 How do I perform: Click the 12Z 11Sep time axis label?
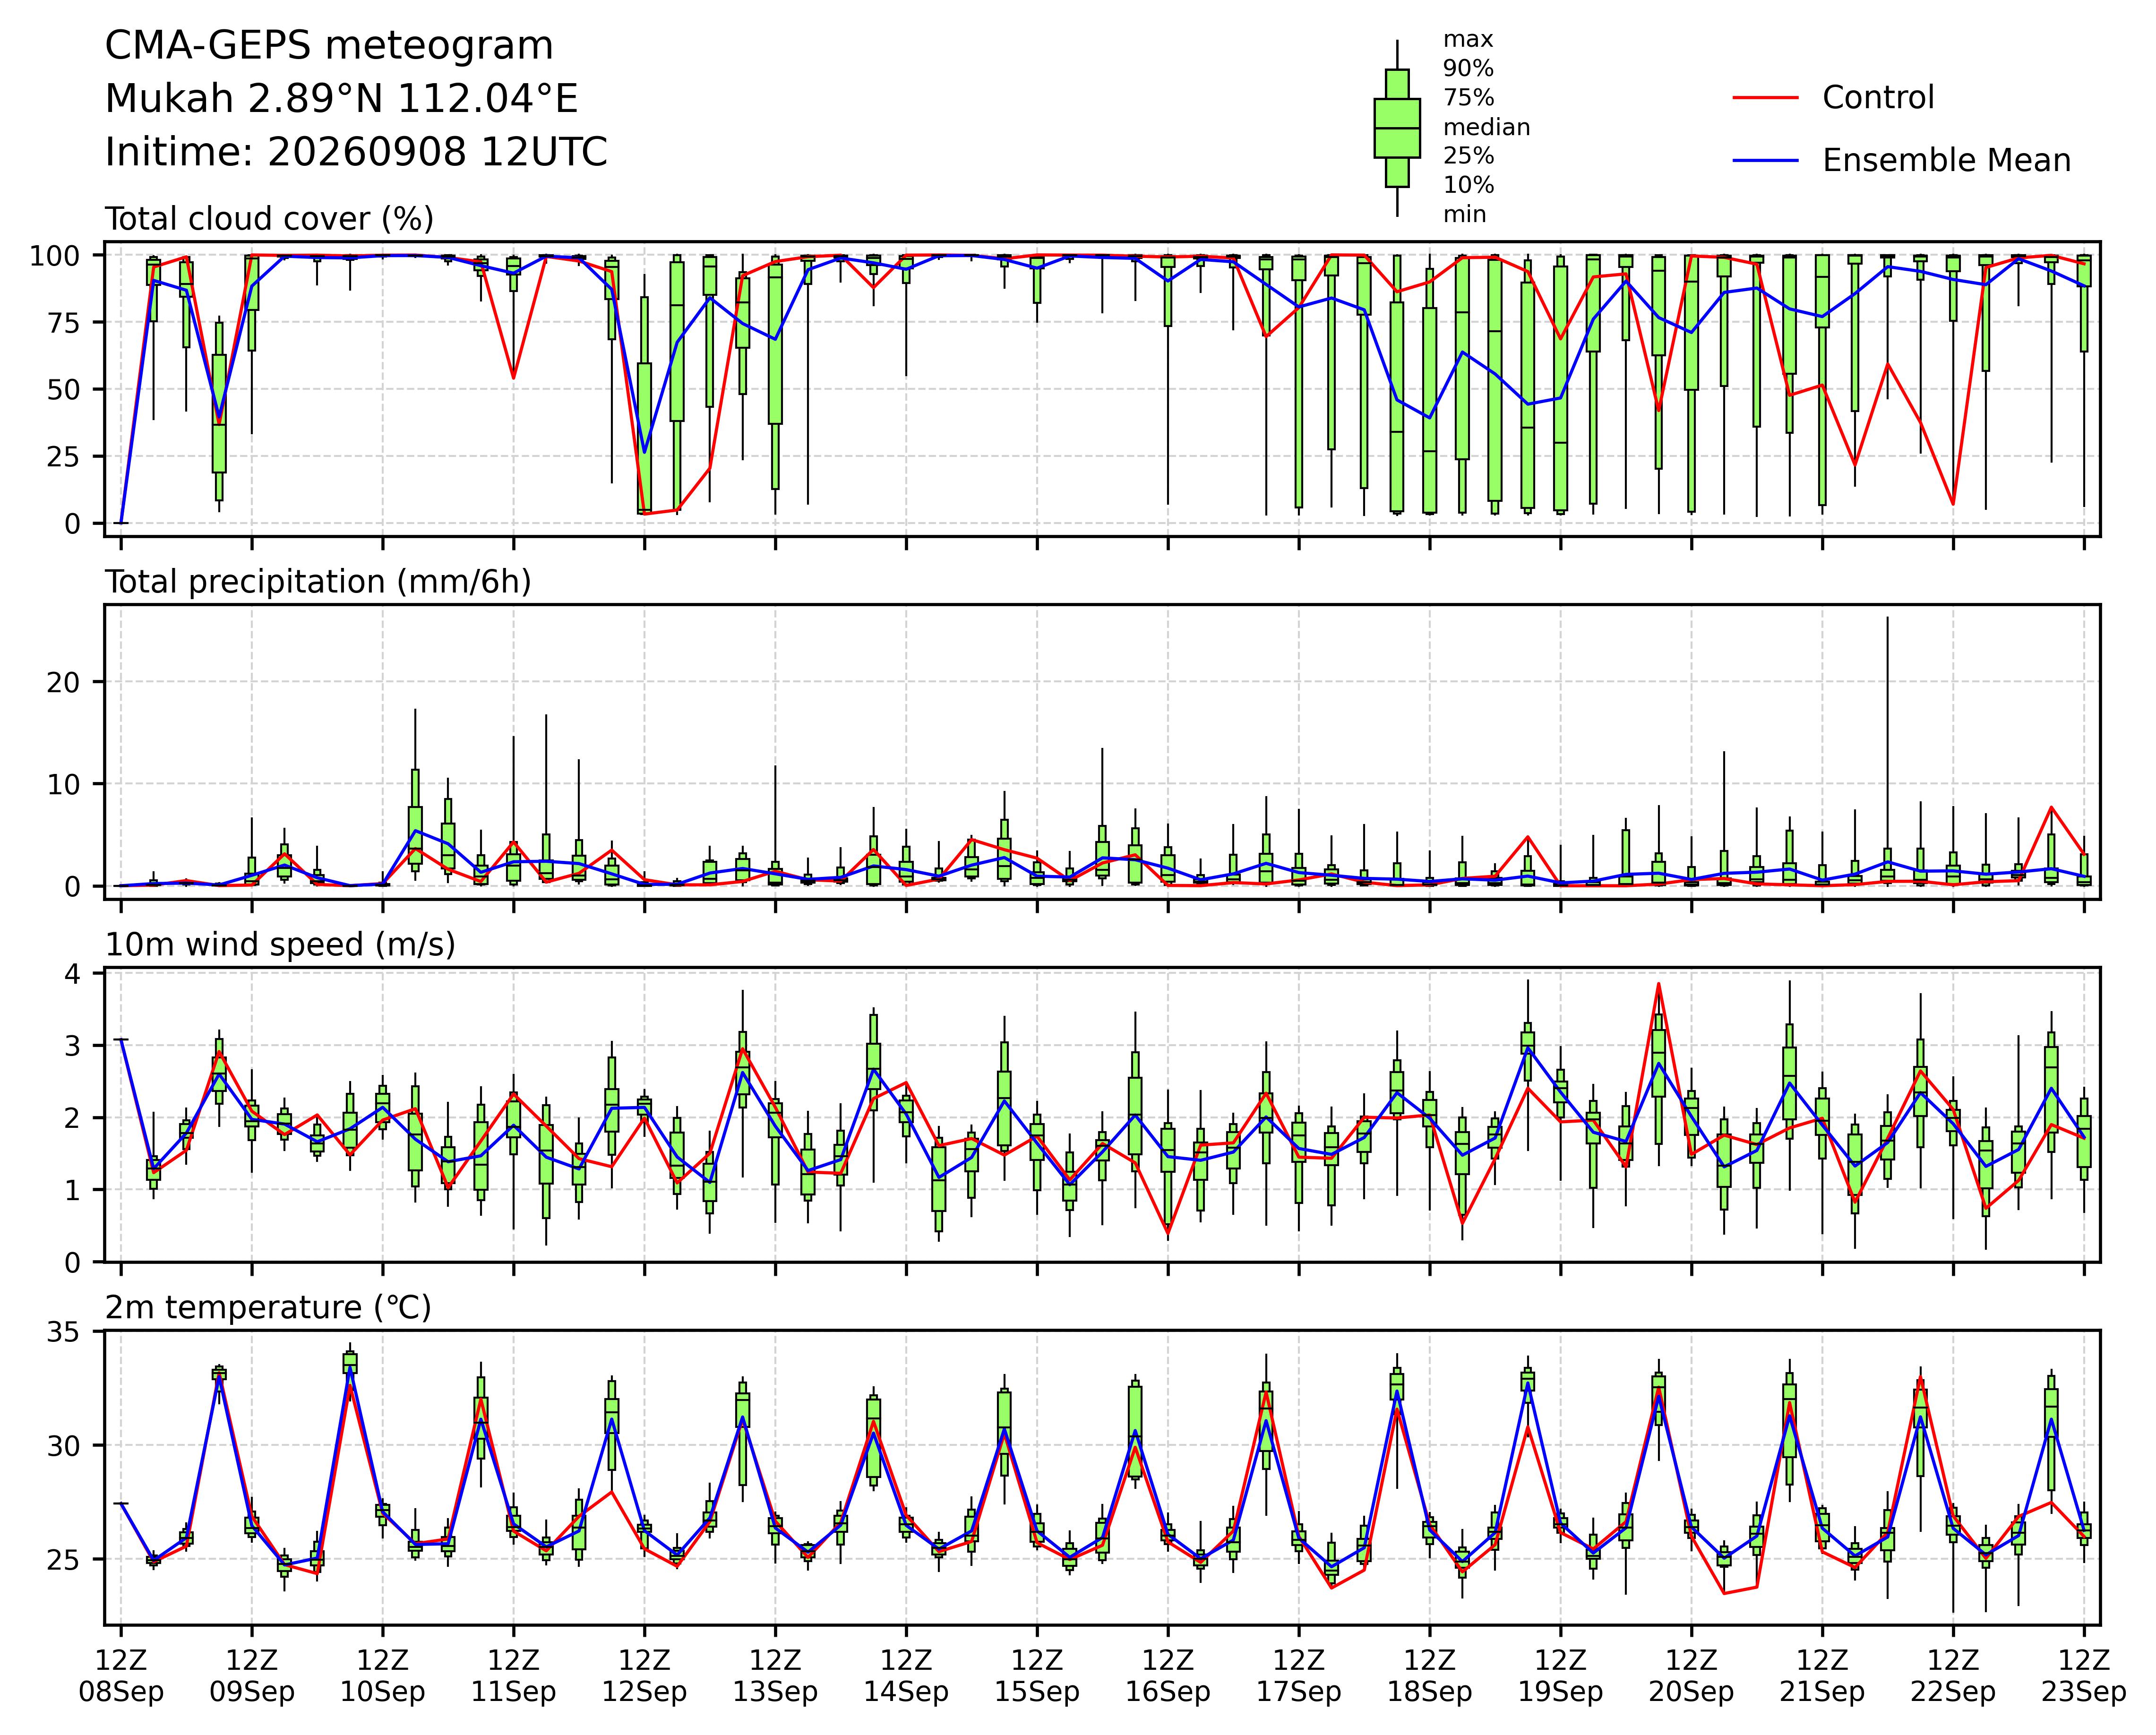(514, 1676)
